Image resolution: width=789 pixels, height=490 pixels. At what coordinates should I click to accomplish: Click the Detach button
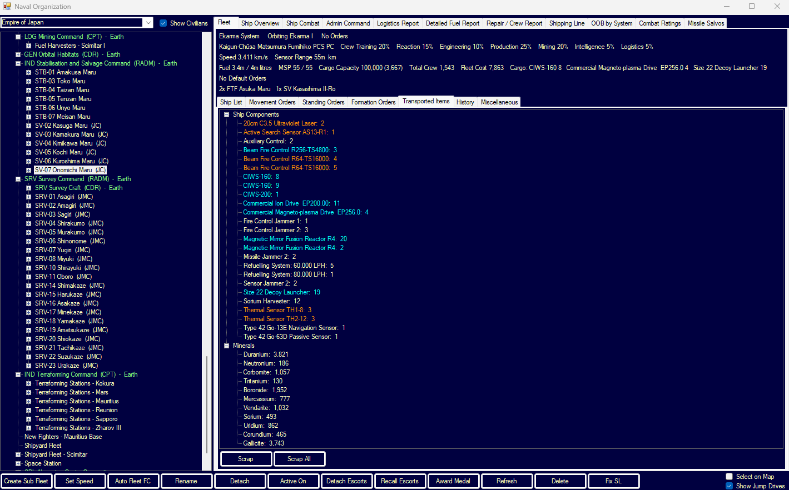[240, 481]
